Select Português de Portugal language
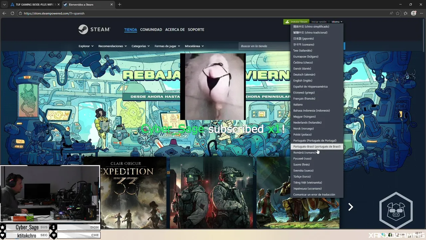 (x=317, y=141)
